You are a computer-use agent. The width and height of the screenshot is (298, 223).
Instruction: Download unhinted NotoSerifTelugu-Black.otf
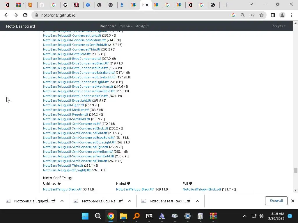(x=62, y=189)
